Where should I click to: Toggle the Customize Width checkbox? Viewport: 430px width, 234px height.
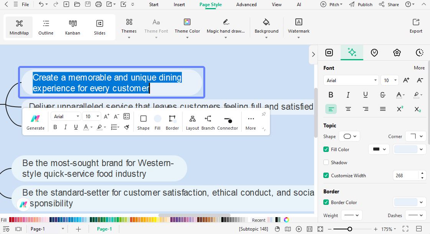point(326,175)
